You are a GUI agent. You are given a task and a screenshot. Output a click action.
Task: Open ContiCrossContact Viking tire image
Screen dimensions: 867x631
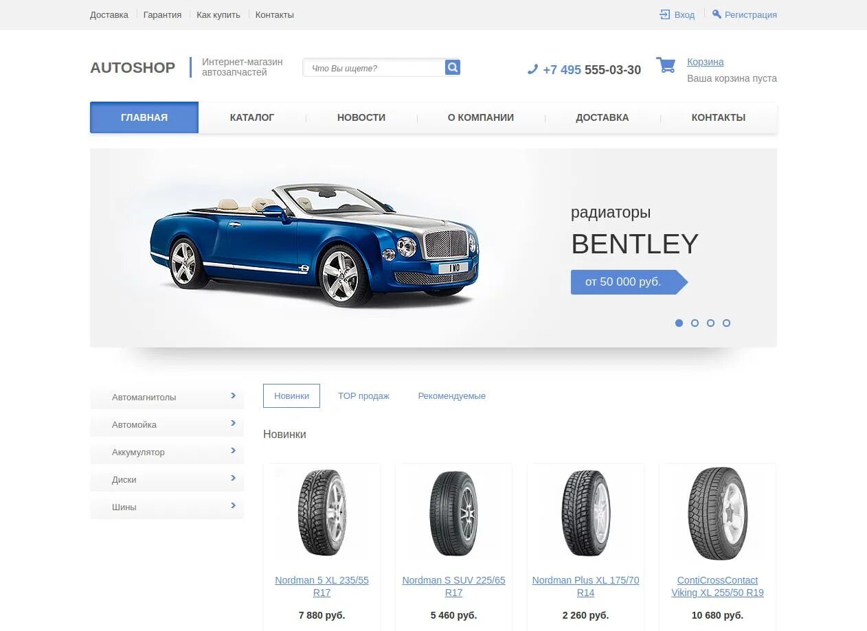pyautogui.click(x=717, y=513)
